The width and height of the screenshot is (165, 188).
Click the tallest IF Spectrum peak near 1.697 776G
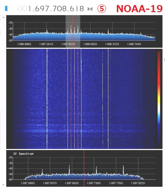tap(123, 170)
